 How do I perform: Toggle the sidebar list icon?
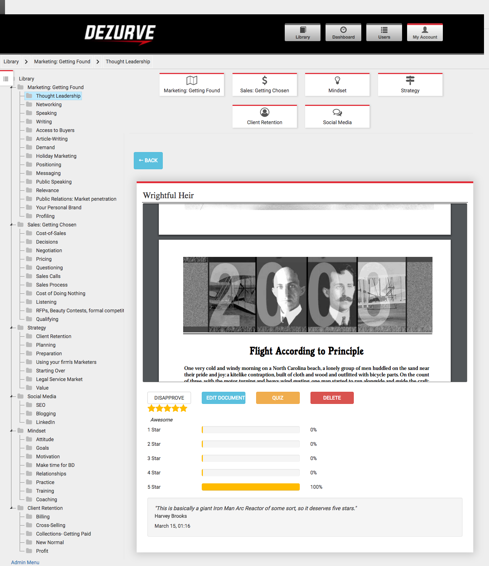click(x=6, y=79)
